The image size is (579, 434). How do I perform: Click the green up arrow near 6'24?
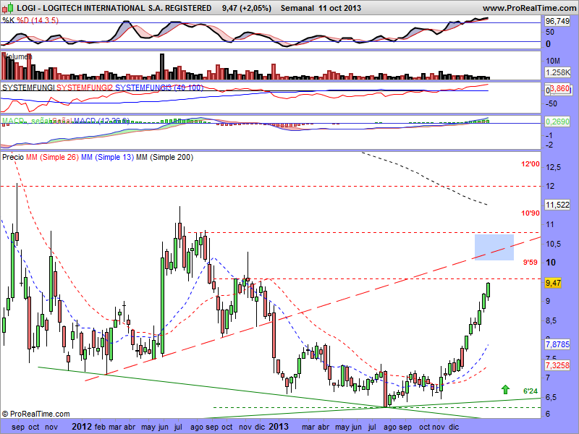click(505, 389)
